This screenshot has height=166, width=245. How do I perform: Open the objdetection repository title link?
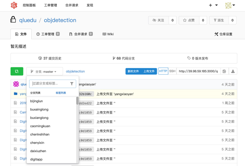point(60,20)
